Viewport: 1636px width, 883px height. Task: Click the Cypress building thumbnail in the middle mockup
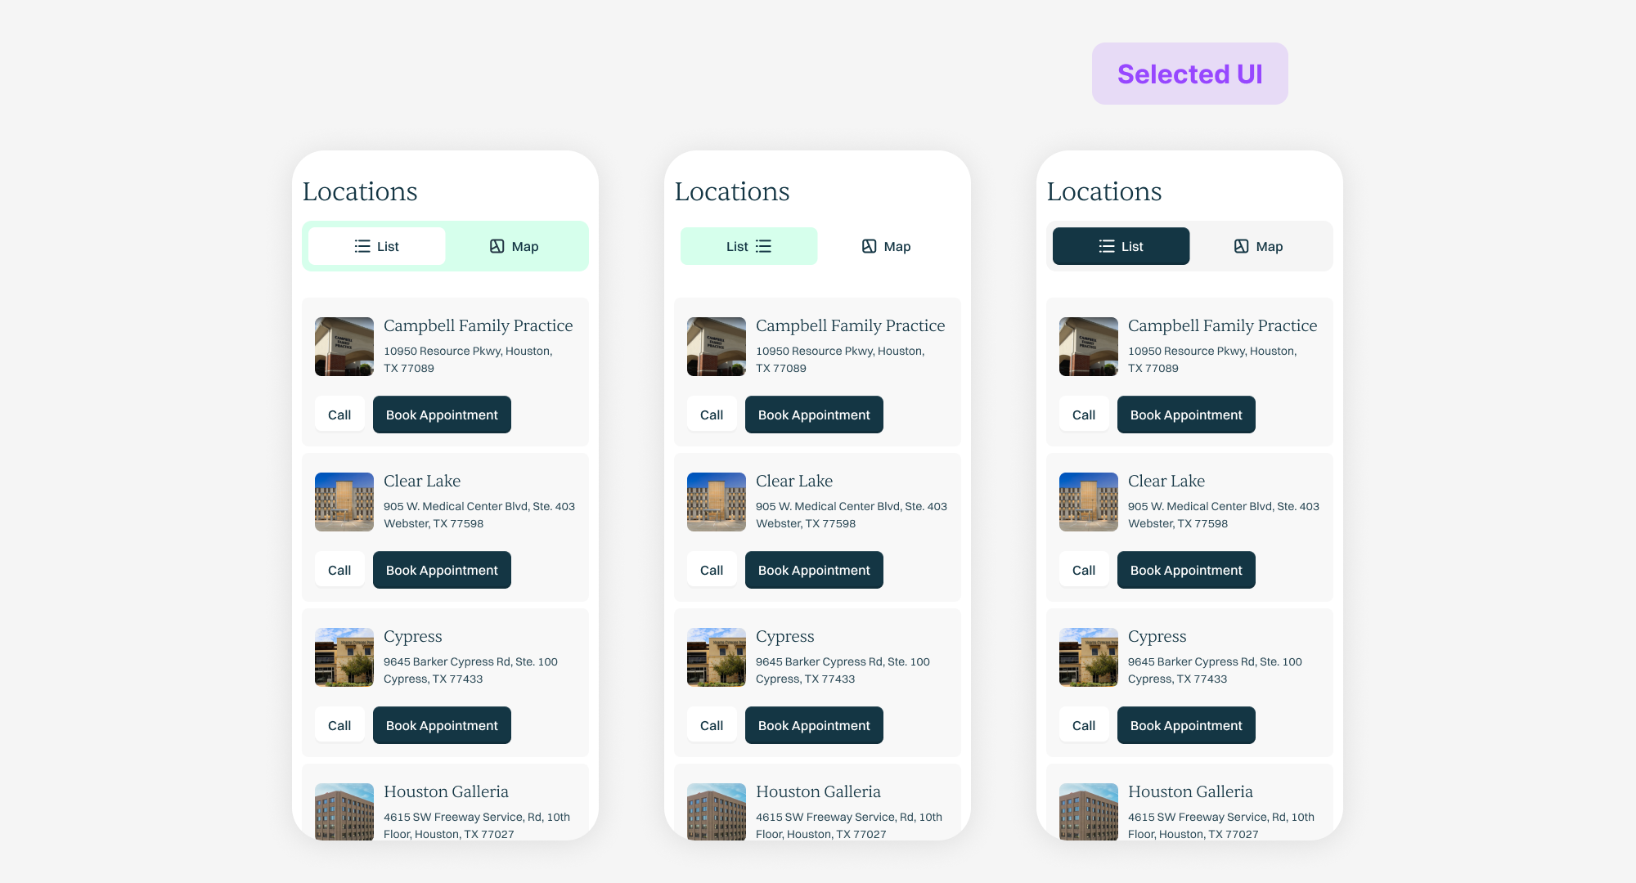click(x=717, y=657)
